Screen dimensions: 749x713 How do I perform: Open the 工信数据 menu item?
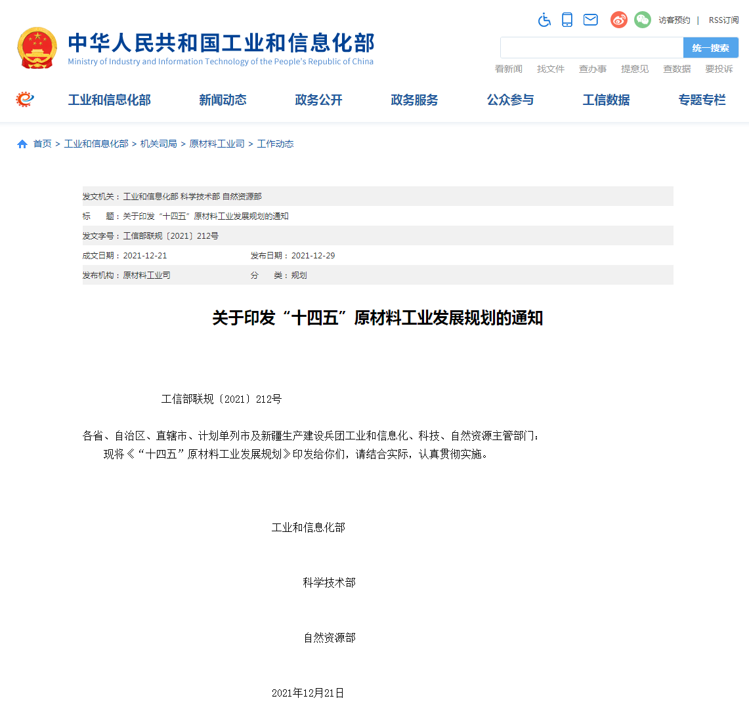tap(606, 100)
